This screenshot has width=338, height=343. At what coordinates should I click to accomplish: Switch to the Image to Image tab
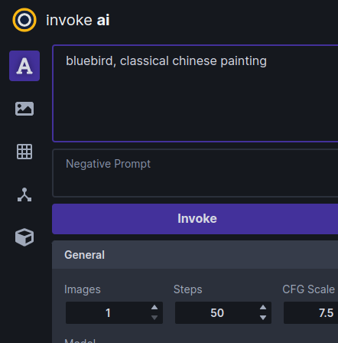[24, 109]
